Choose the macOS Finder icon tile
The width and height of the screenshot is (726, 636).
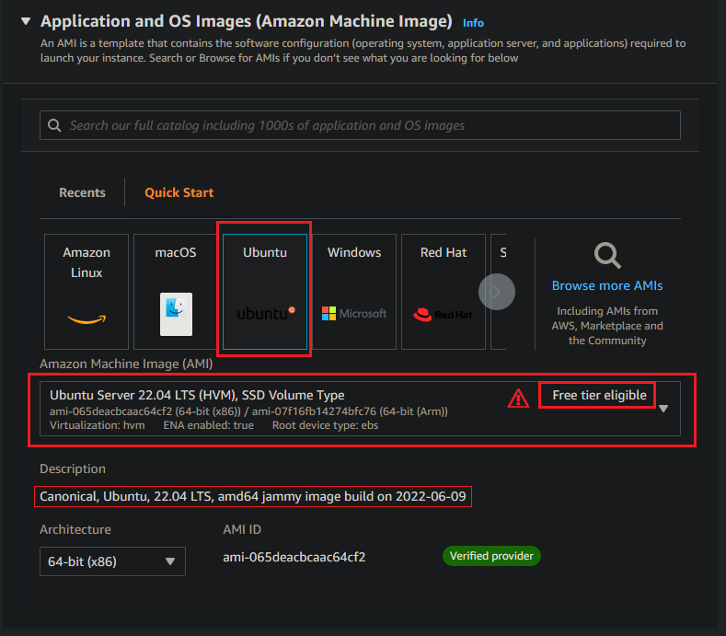176,291
